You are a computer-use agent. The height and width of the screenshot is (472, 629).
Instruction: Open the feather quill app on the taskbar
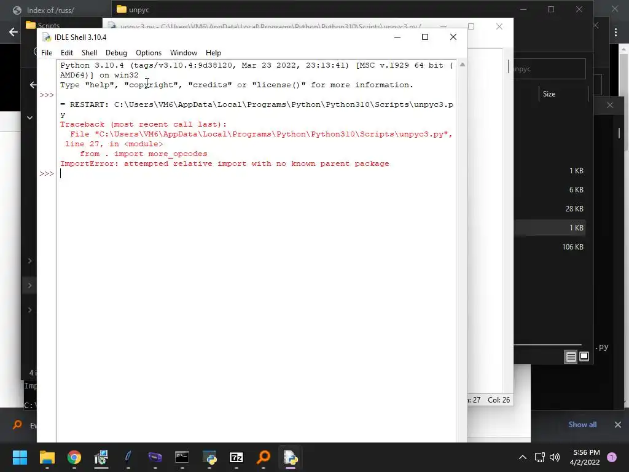point(128,457)
